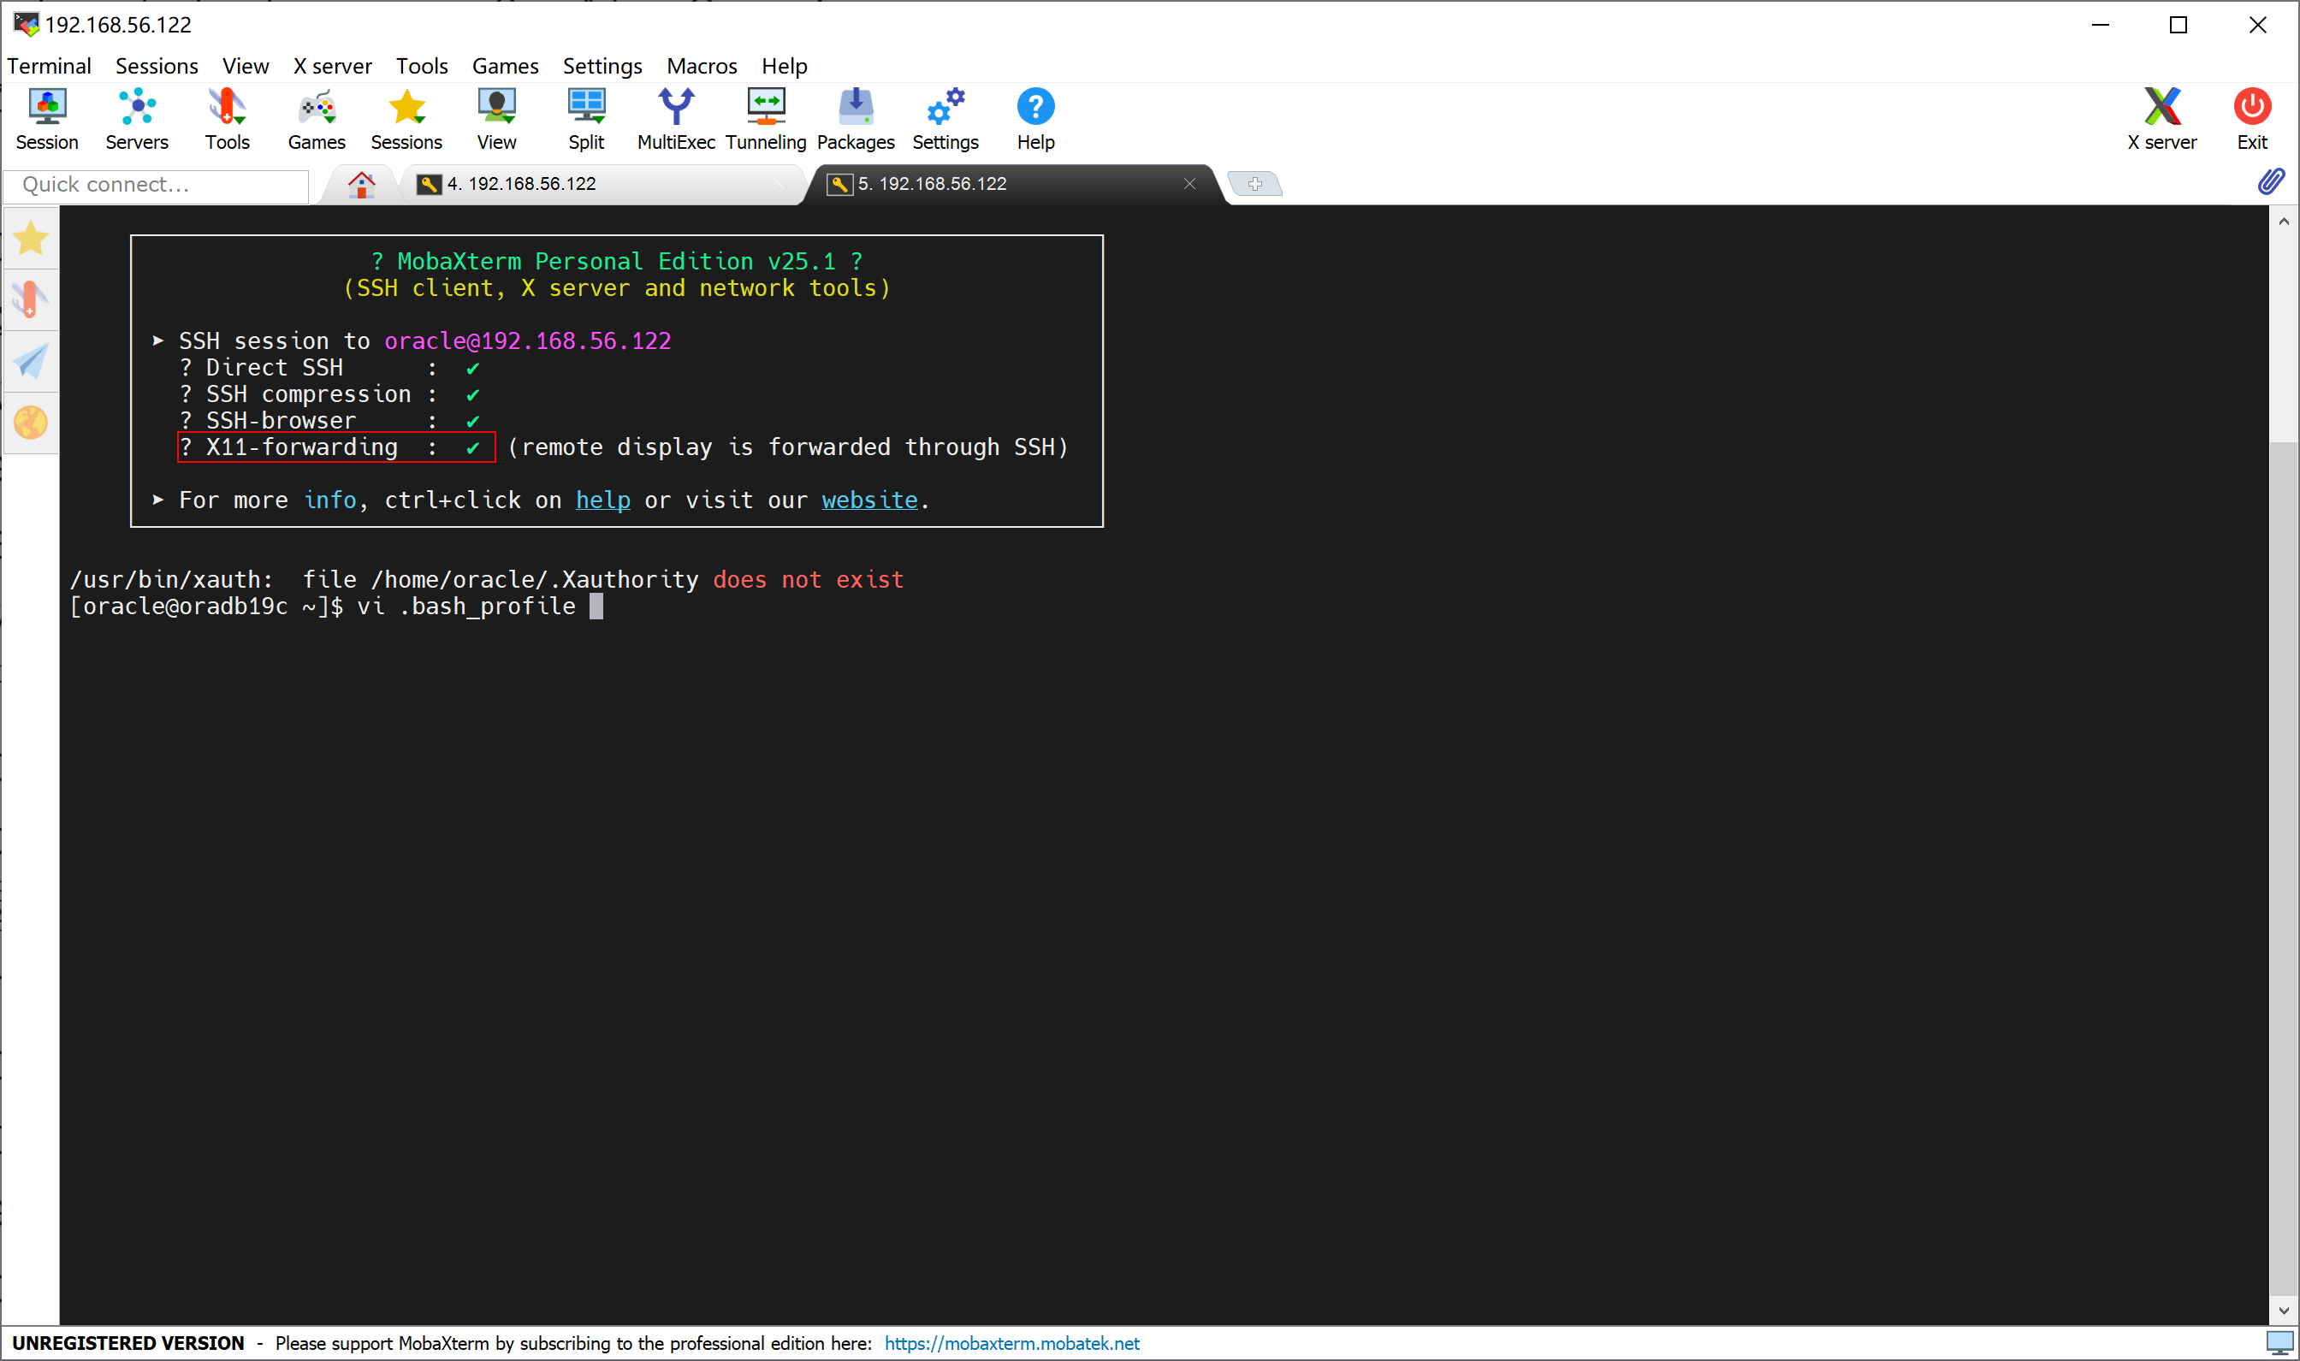Click the red Exit power icon

tap(2251, 119)
